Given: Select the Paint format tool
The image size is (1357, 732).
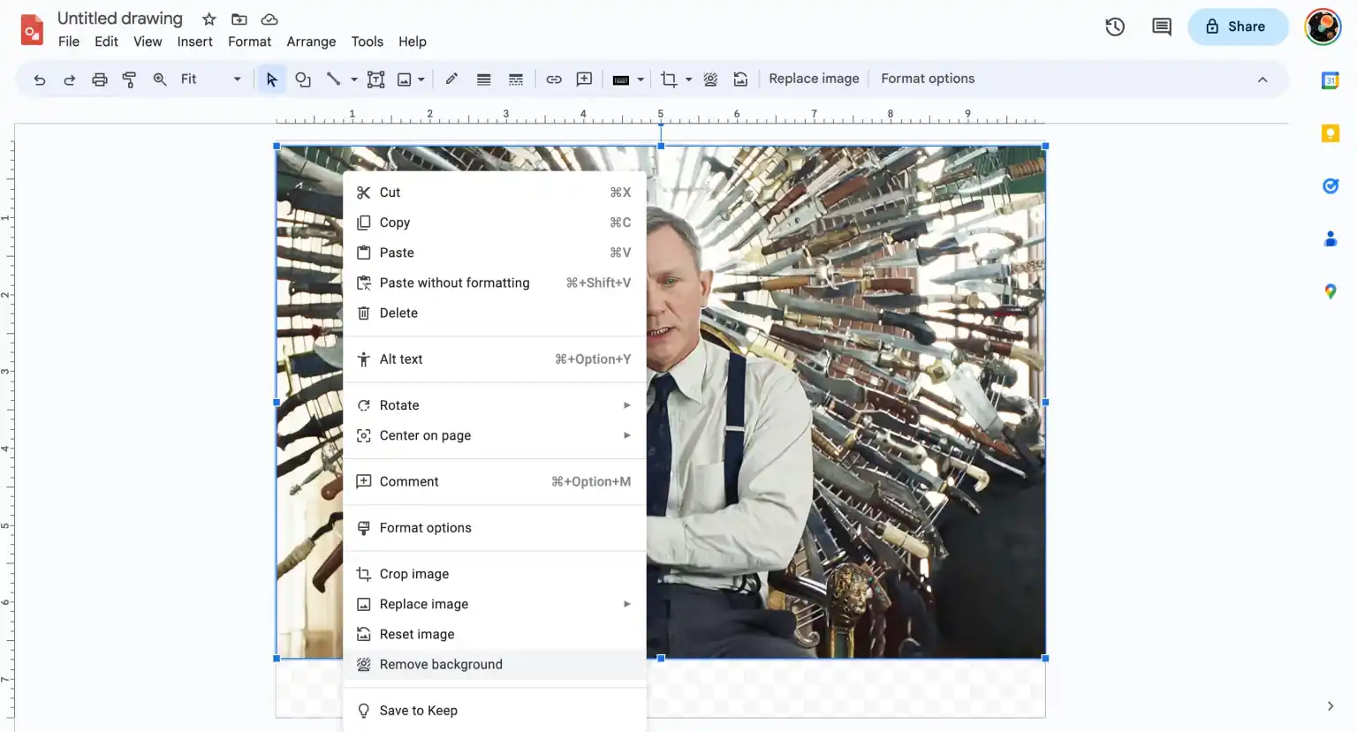Looking at the screenshot, I should click(x=129, y=79).
